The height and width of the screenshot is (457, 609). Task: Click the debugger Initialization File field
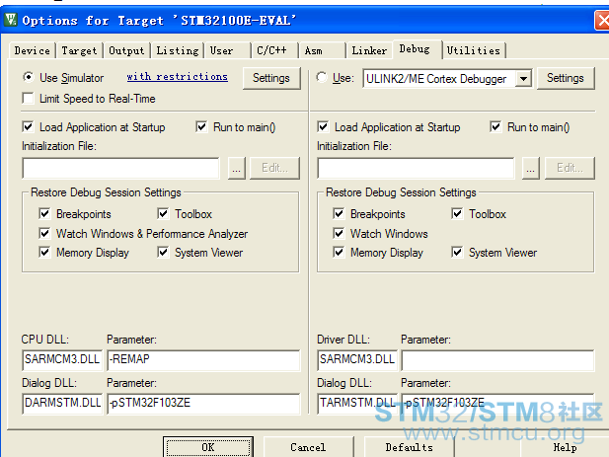tap(416, 168)
